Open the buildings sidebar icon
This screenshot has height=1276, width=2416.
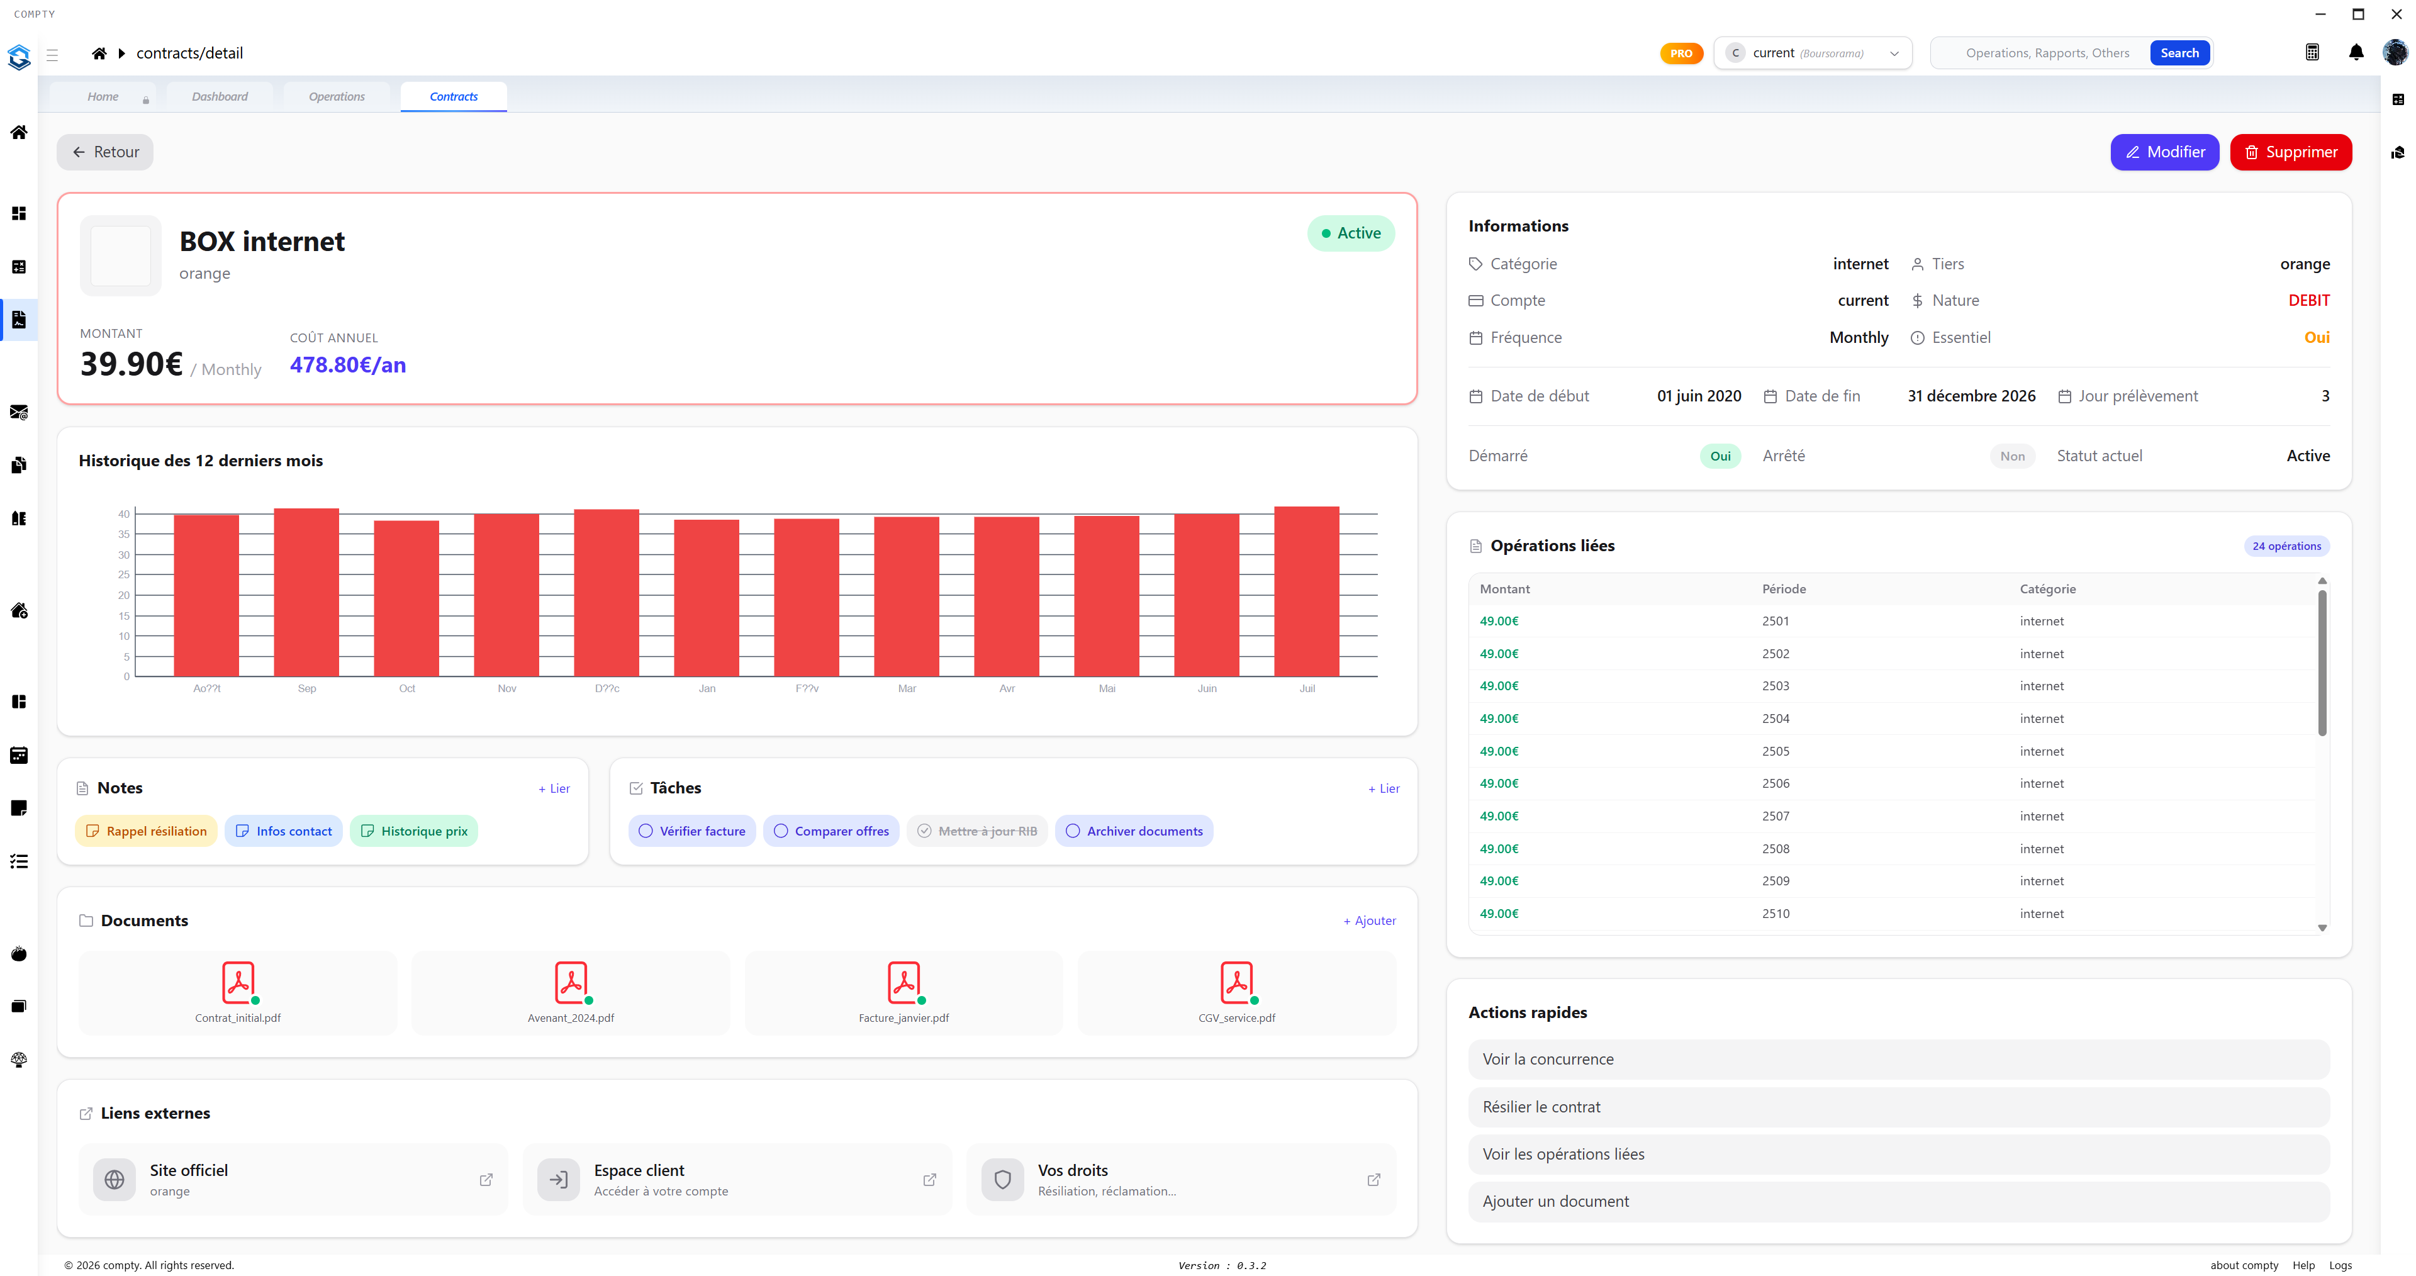19,518
